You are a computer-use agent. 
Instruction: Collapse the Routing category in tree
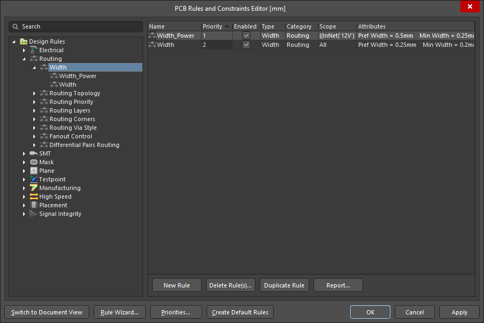tap(24, 59)
